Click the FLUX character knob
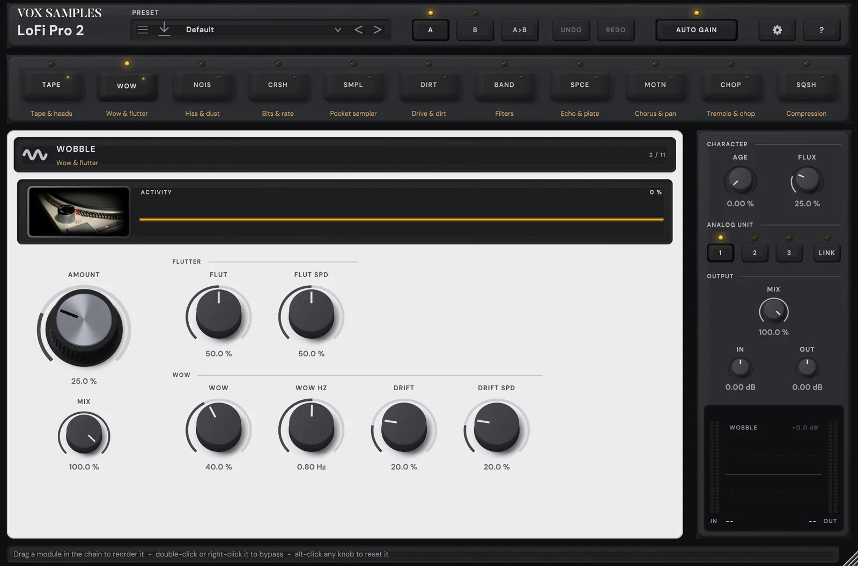The width and height of the screenshot is (858, 566). click(807, 181)
